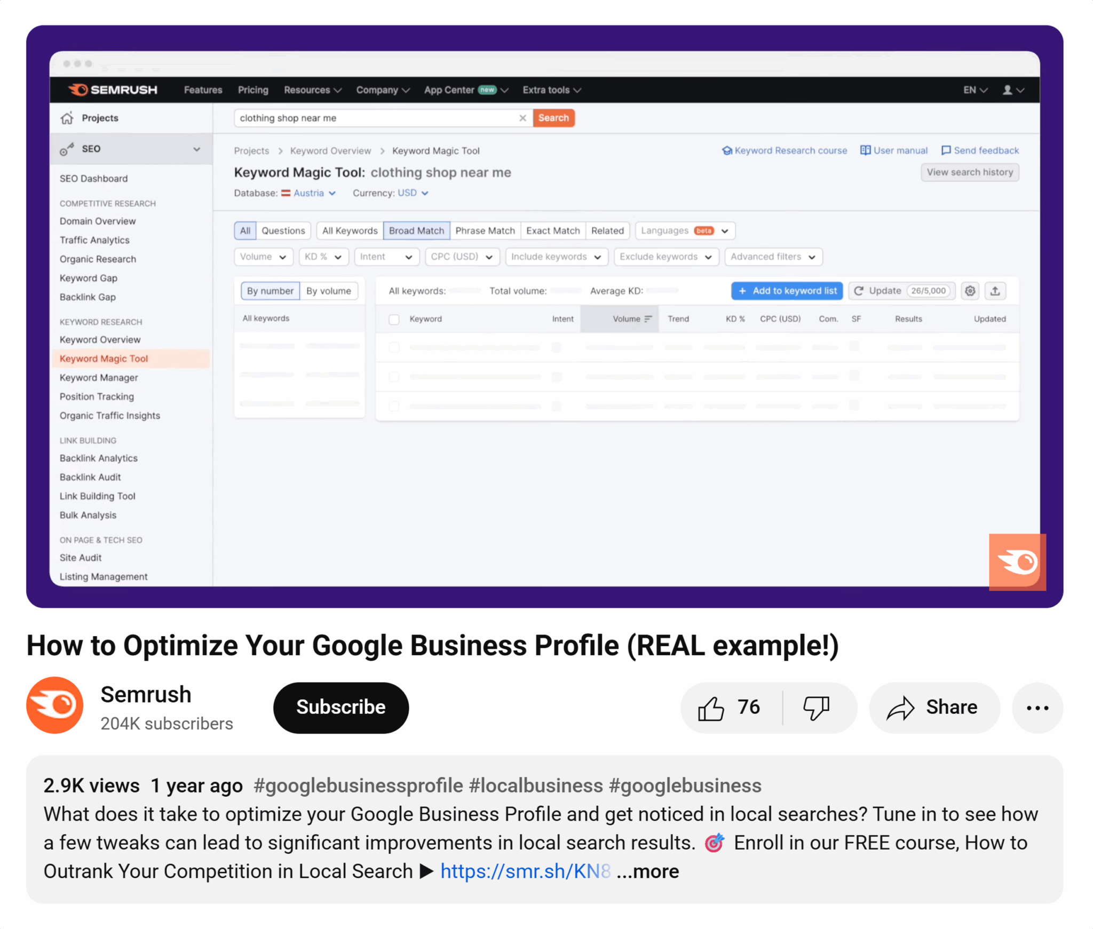Open the Volume filter dropdown
The image size is (1093, 929).
tap(263, 257)
